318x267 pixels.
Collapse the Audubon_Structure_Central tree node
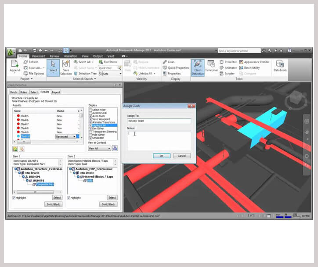tap(15, 169)
